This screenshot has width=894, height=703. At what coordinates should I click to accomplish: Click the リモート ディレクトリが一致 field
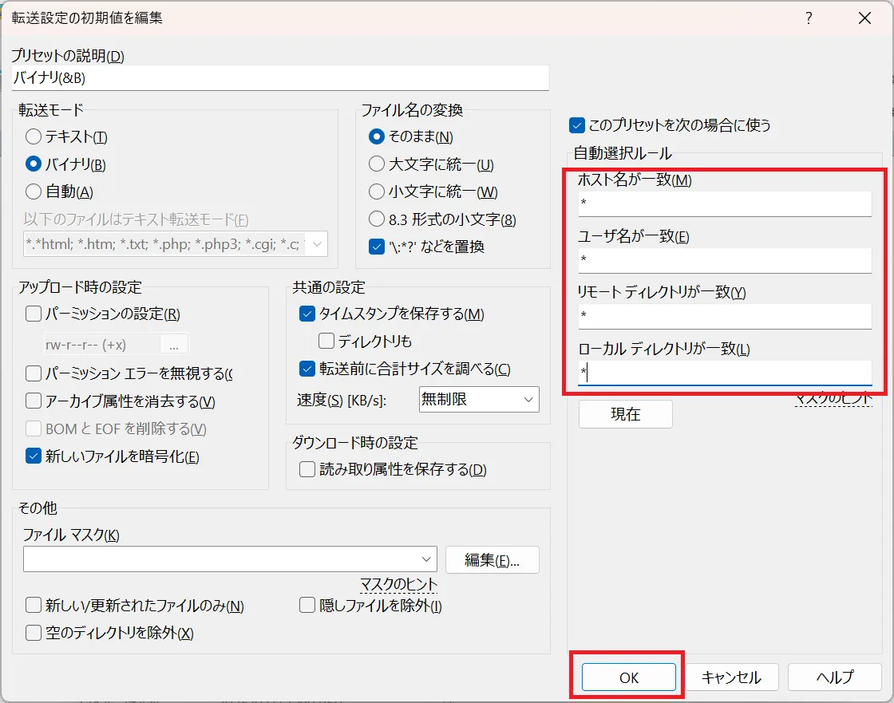[x=725, y=316]
